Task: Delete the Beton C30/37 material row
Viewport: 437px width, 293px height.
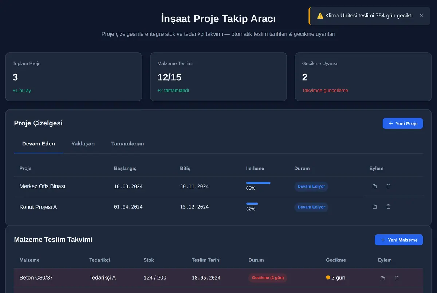Action: tap(397, 278)
